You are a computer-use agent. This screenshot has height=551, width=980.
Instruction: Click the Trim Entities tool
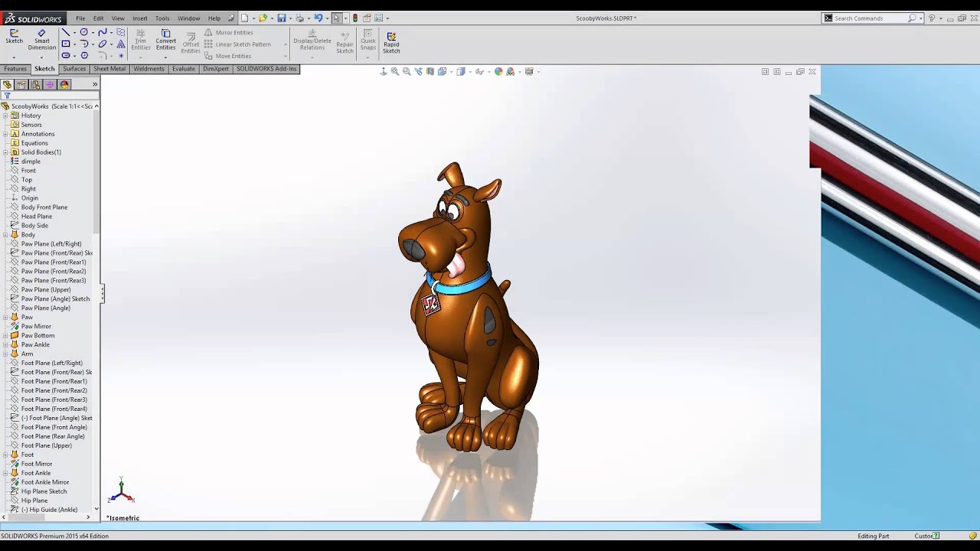coord(140,41)
